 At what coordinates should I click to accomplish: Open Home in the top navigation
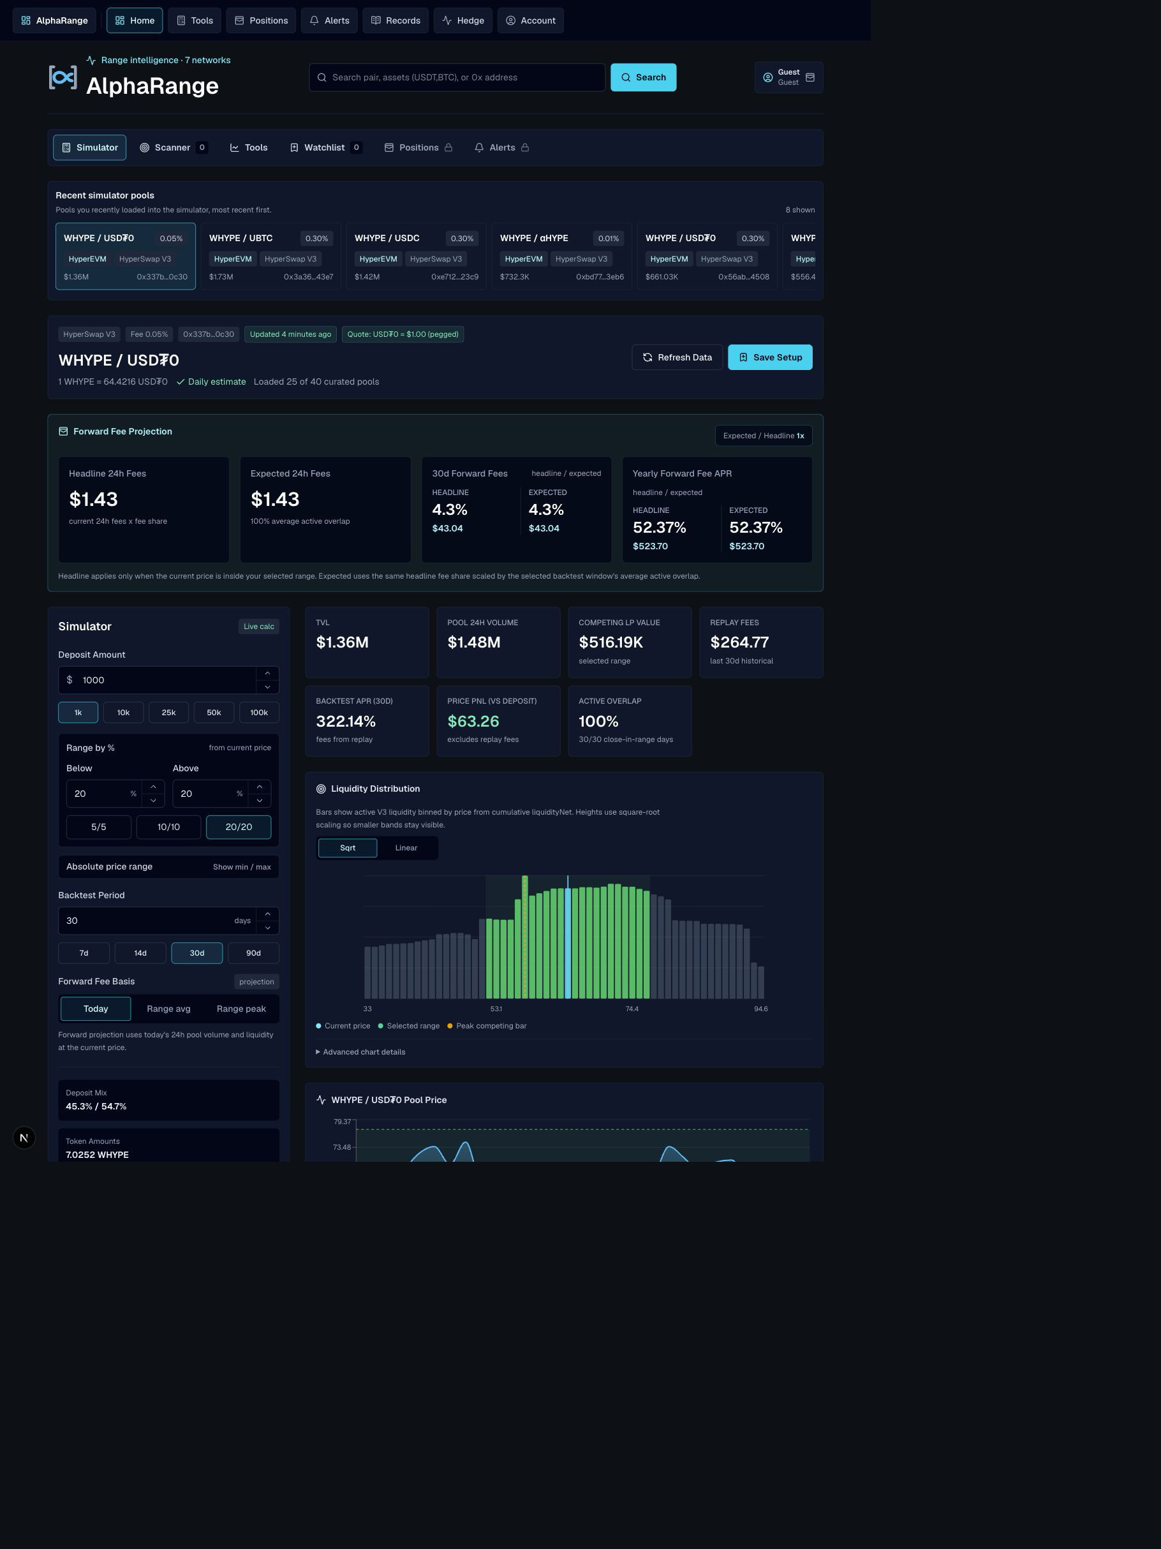coord(135,20)
